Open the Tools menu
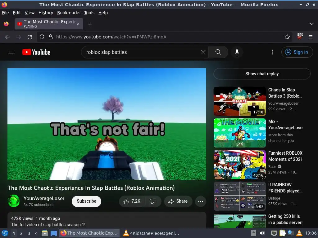This screenshot has height=238, width=318. point(89,13)
